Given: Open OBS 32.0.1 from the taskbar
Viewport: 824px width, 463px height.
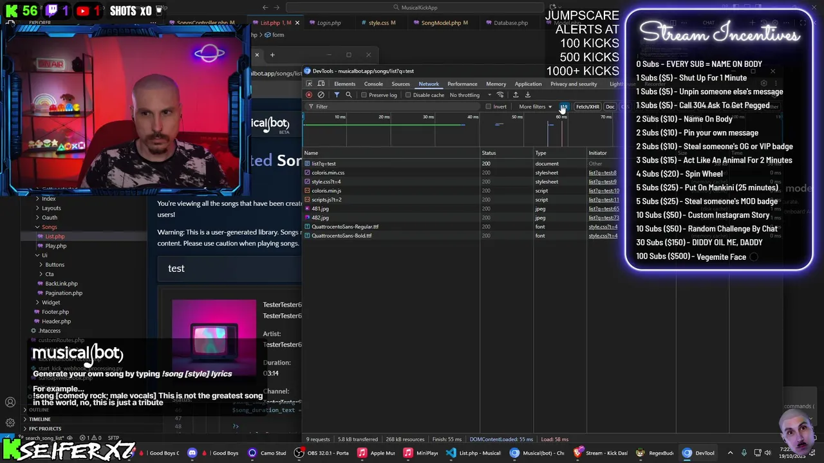Looking at the screenshot, I should pyautogui.click(x=321, y=453).
